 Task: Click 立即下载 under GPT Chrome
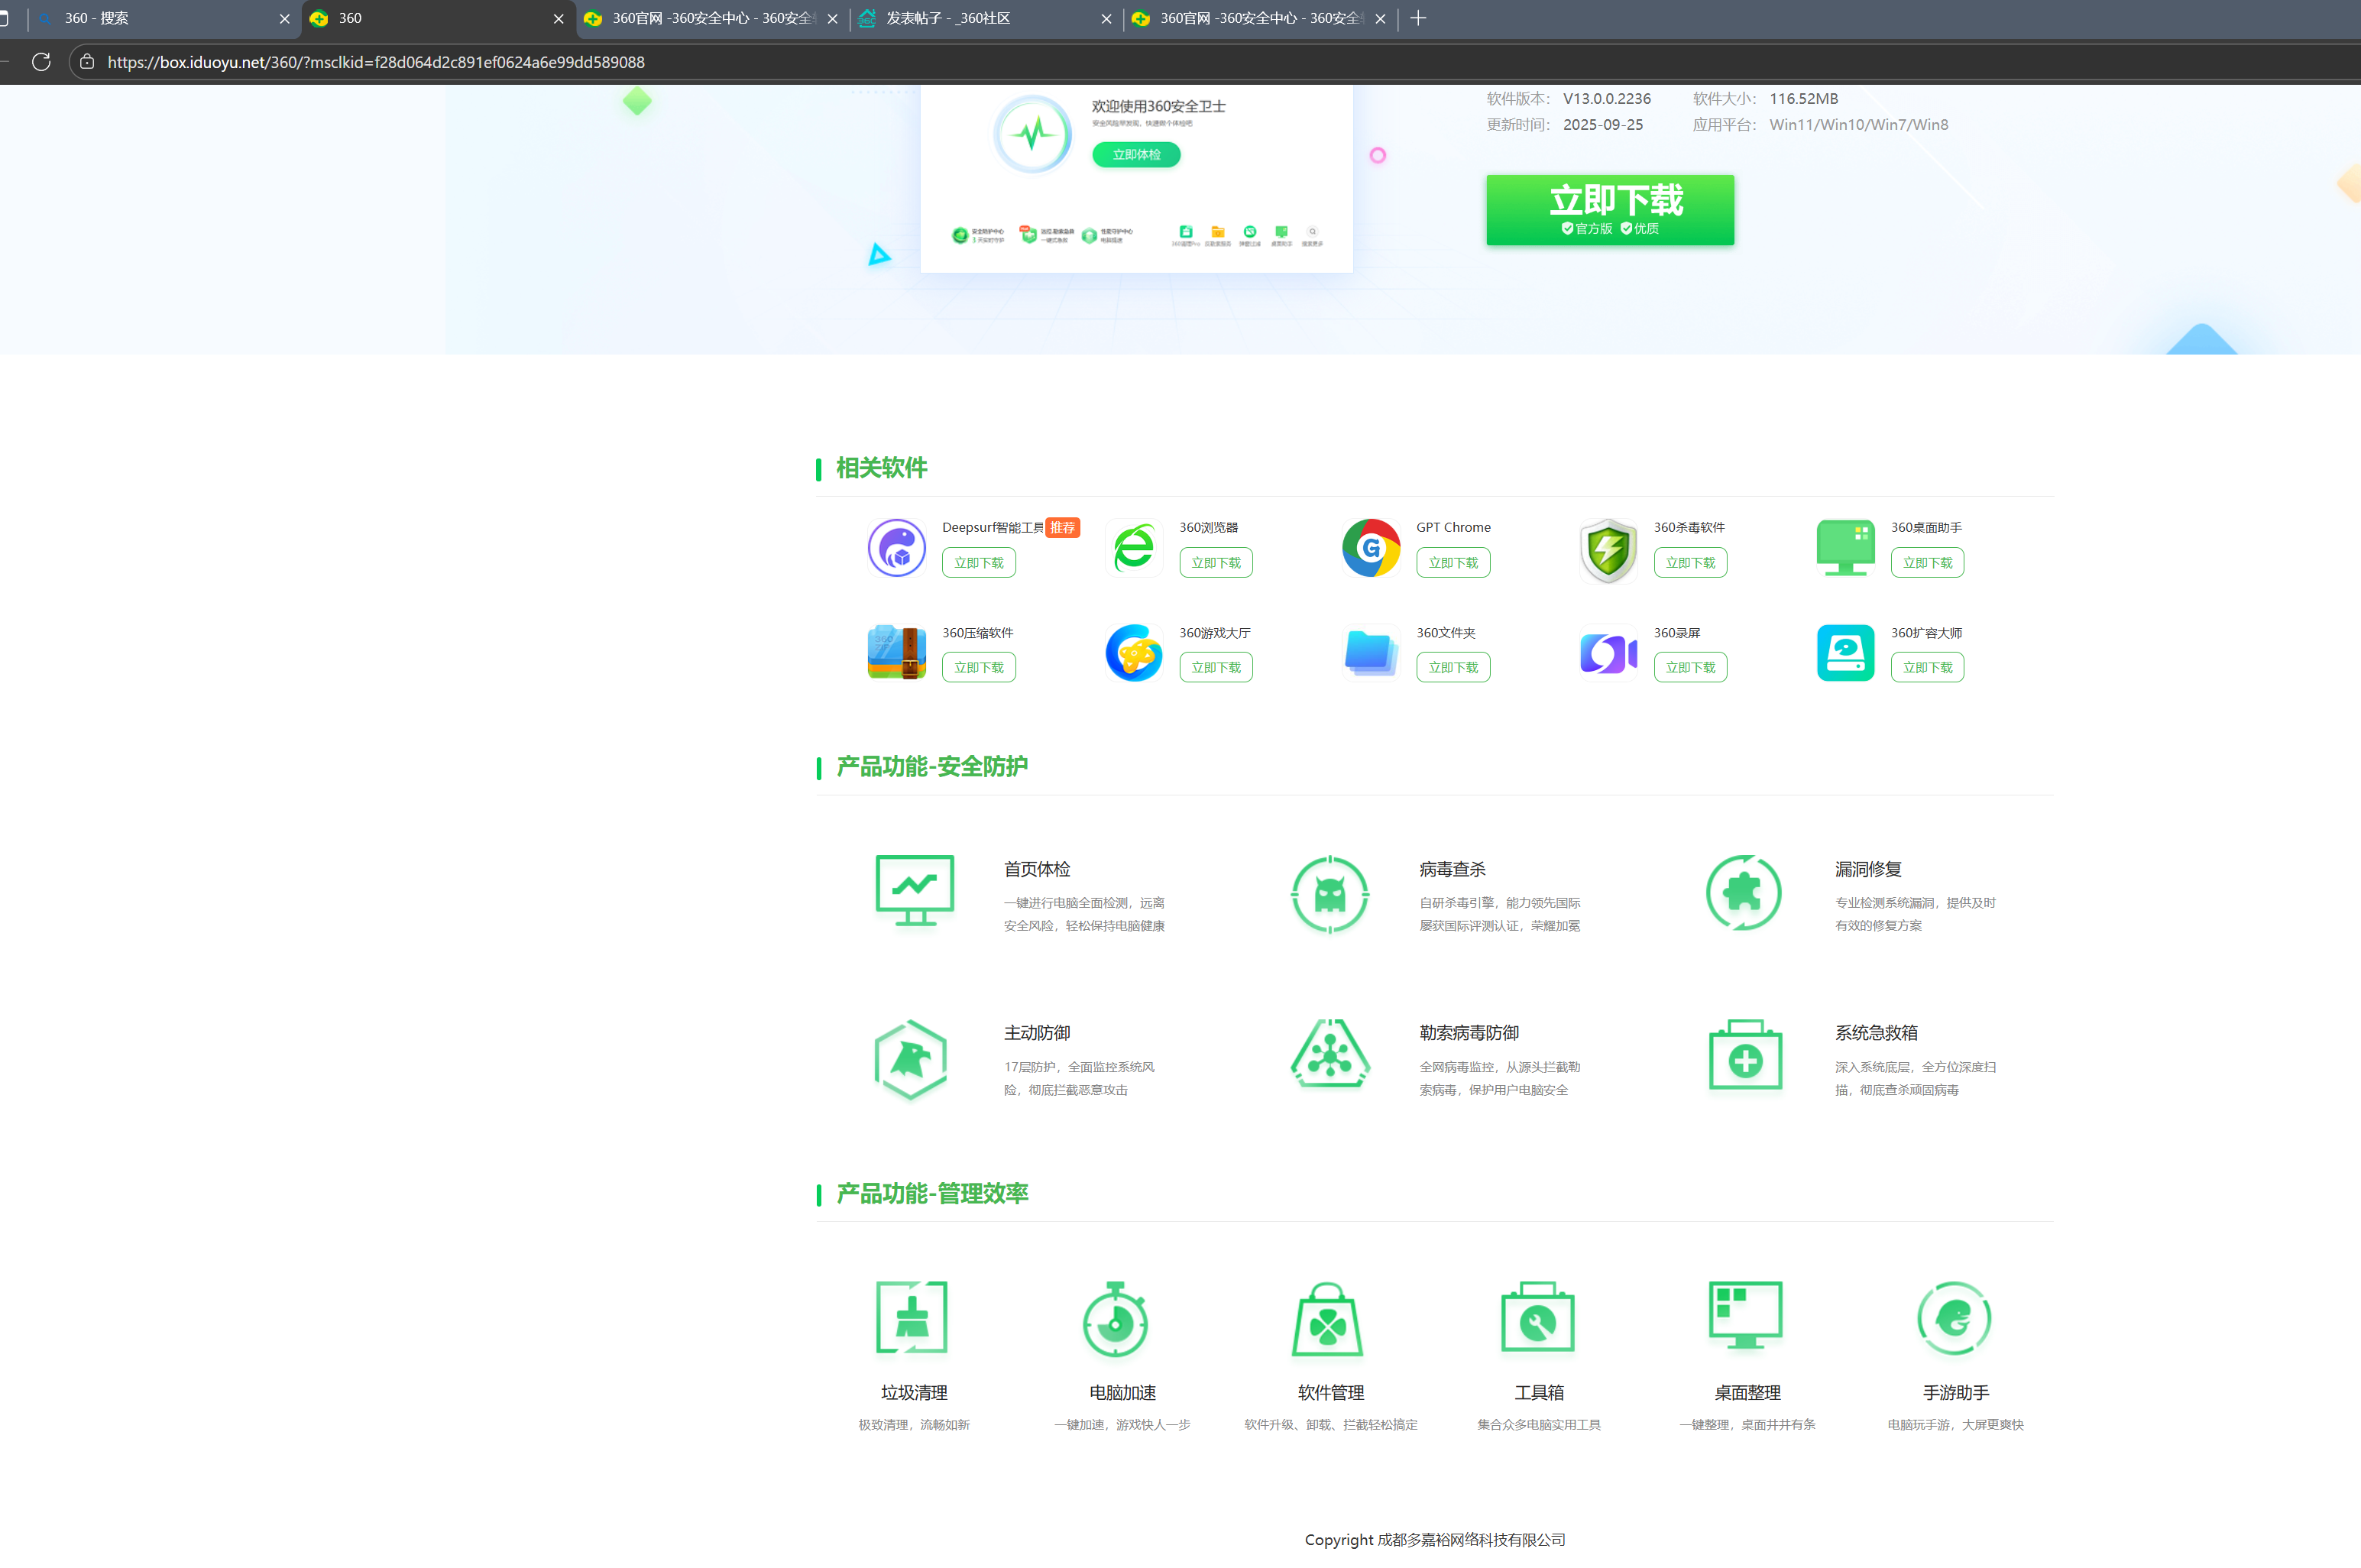point(1452,562)
